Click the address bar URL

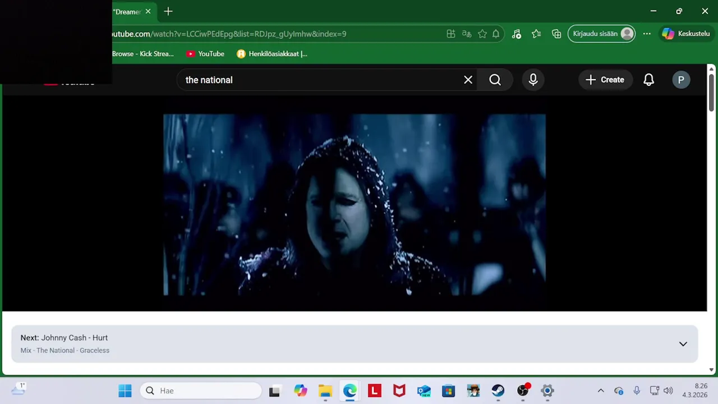(x=229, y=34)
